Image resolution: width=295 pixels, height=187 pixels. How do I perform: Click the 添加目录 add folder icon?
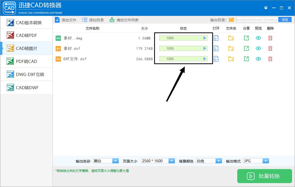[x=84, y=20]
